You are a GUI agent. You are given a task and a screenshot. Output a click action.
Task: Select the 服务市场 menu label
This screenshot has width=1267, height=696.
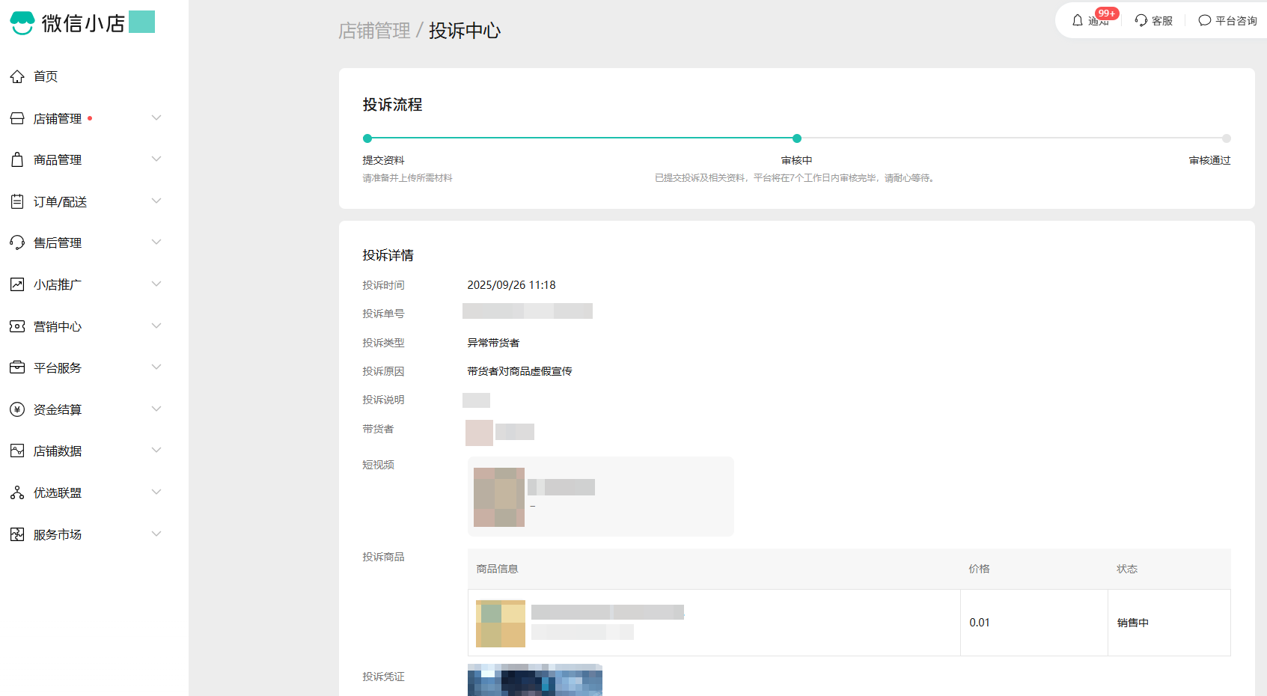click(58, 534)
